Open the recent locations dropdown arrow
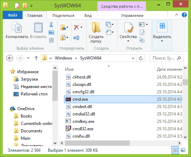191x157 pixels. click(x=28, y=58)
